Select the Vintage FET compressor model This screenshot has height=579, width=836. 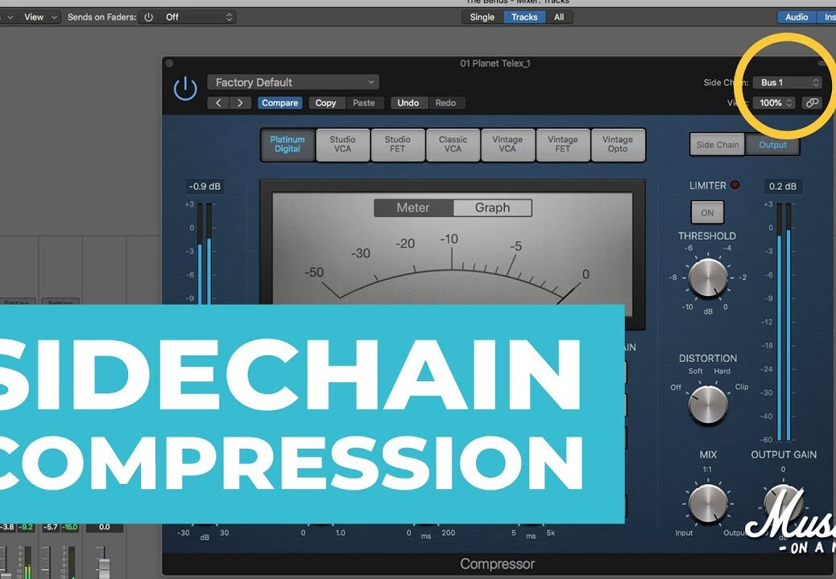point(563,144)
